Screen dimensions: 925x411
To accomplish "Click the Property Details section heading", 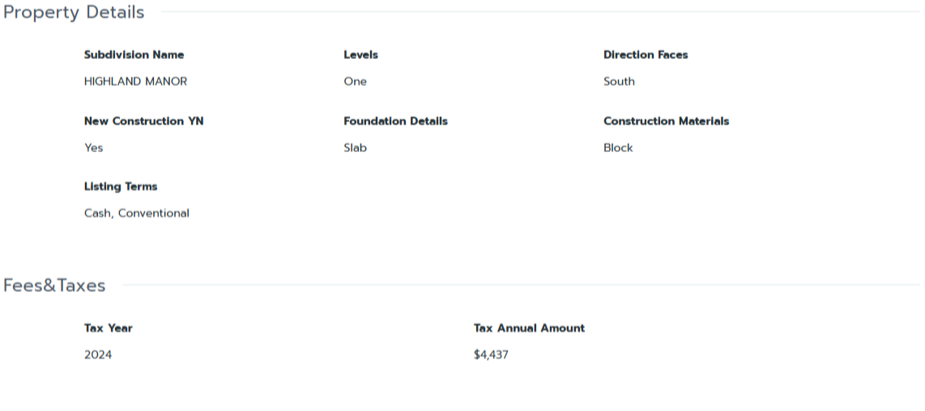I will pos(74,13).
